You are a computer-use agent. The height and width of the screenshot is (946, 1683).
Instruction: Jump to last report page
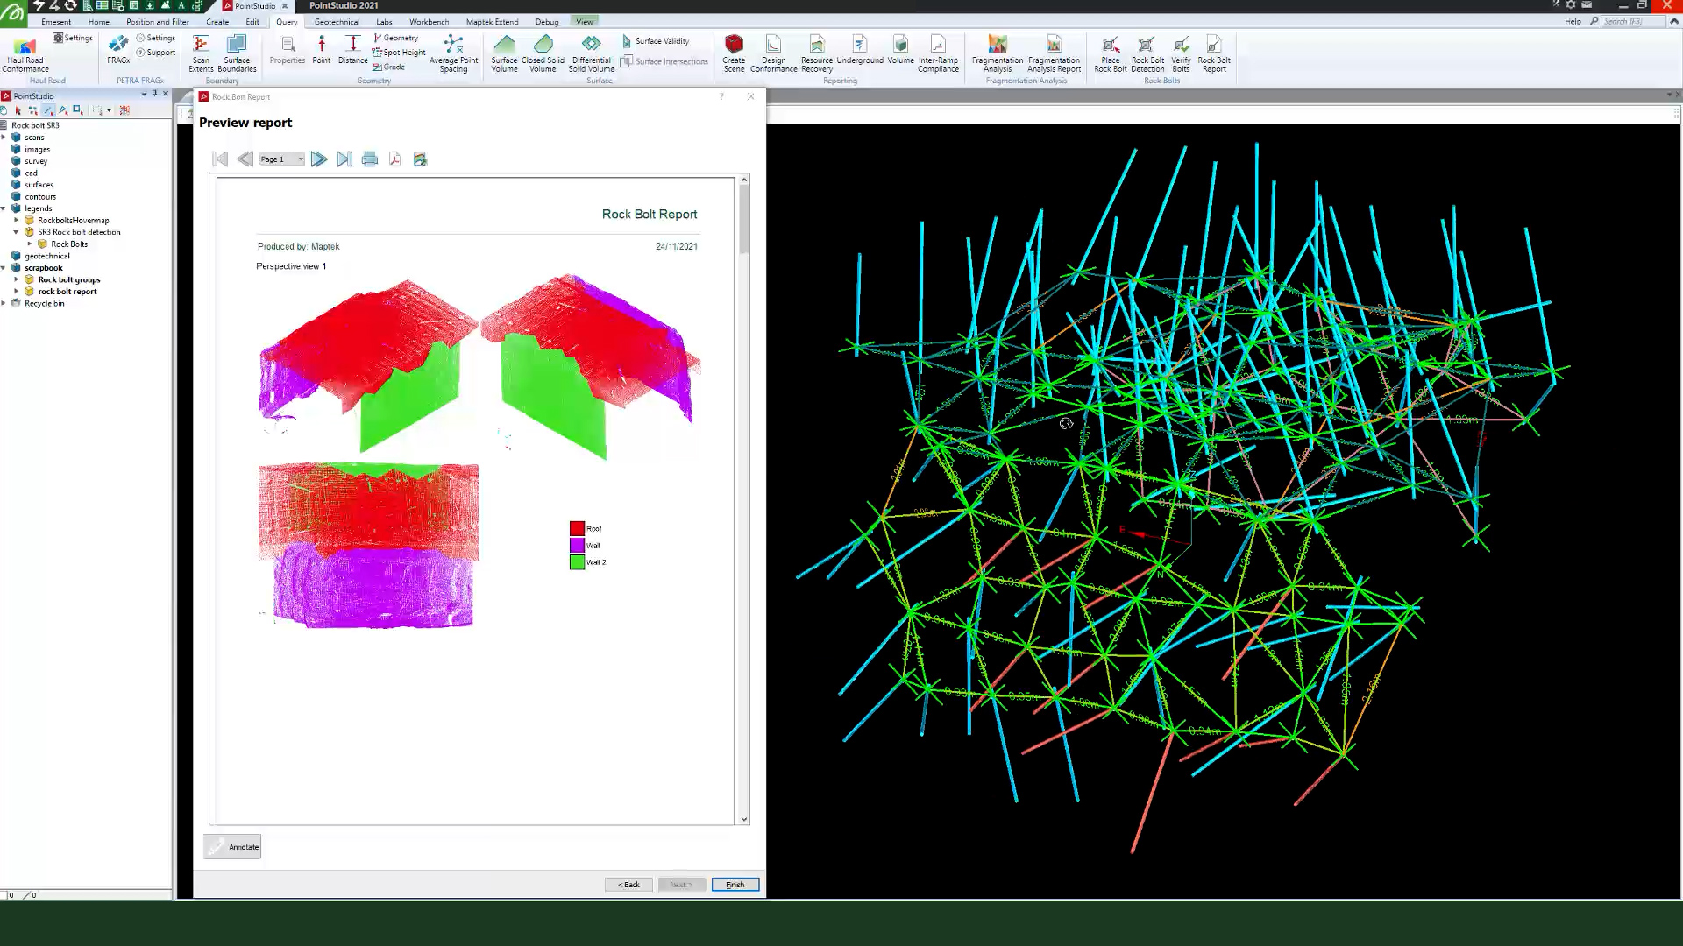point(344,159)
